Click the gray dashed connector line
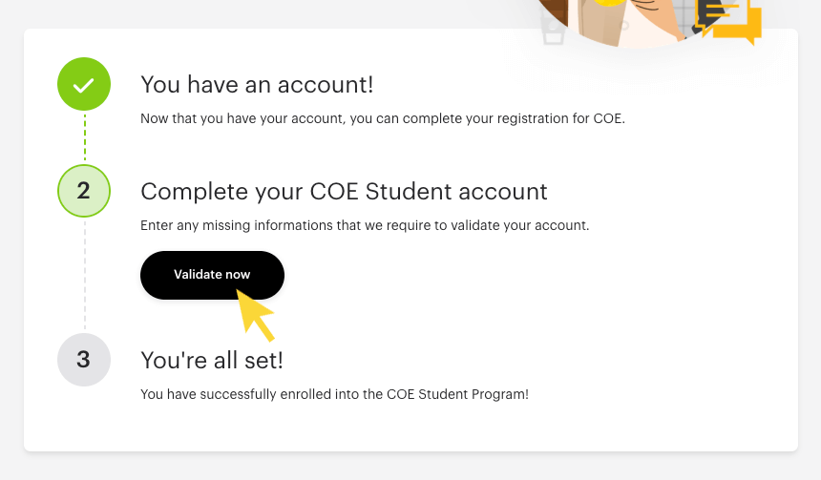 pyautogui.click(x=84, y=275)
